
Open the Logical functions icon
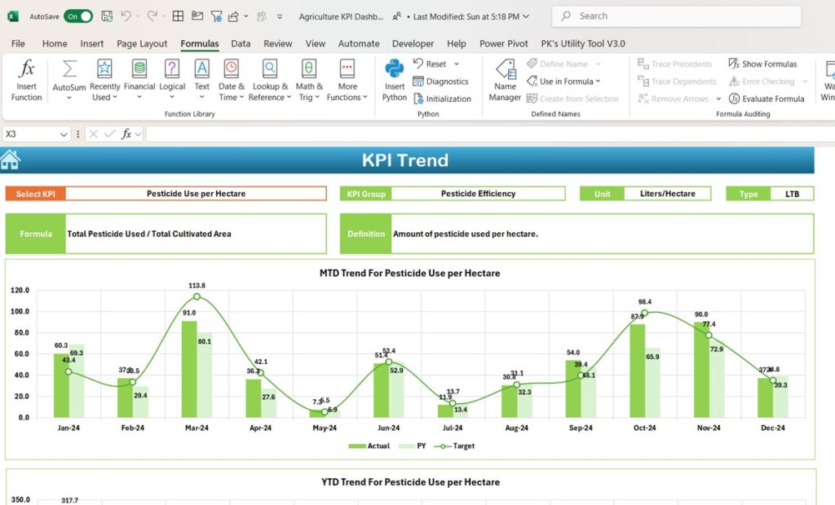tap(171, 69)
